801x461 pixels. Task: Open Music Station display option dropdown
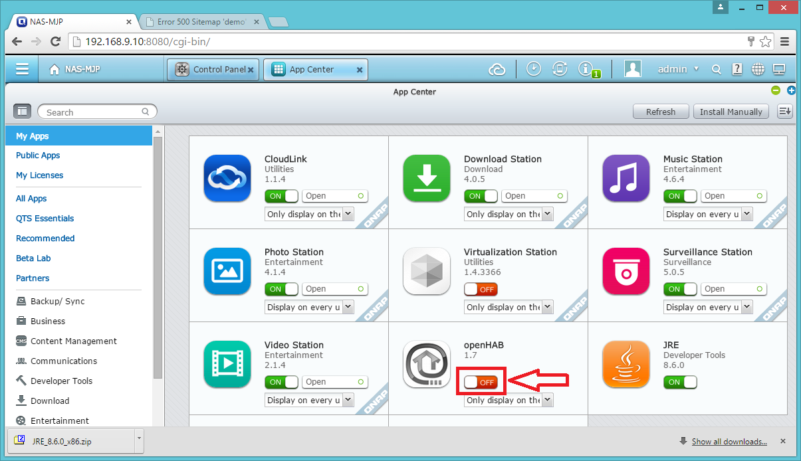[x=708, y=214]
